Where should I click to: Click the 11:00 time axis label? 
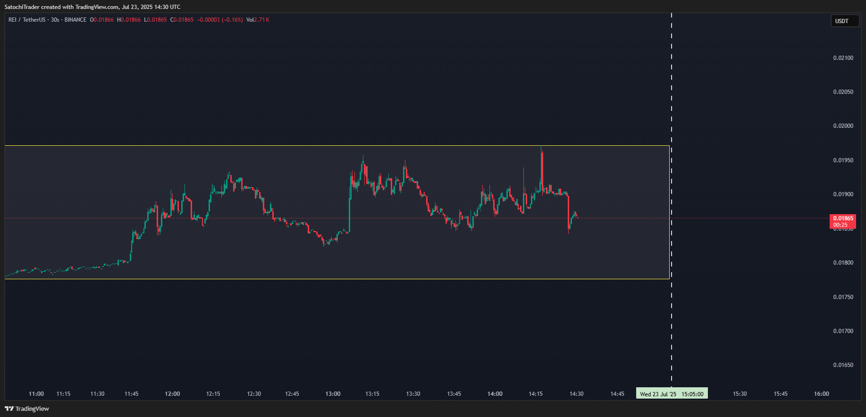(36, 394)
